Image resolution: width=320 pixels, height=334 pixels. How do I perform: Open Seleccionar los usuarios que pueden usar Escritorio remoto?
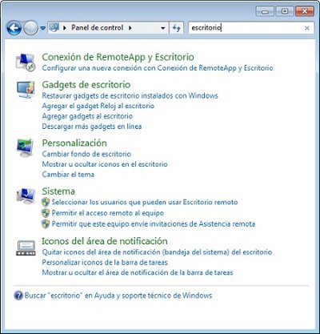click(x=145, y=202)
